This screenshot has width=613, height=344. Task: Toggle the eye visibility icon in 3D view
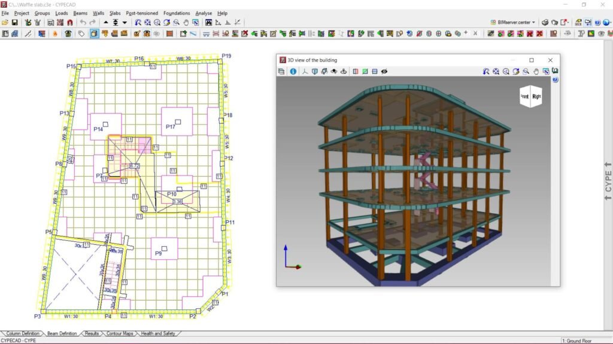coord(384,72)
